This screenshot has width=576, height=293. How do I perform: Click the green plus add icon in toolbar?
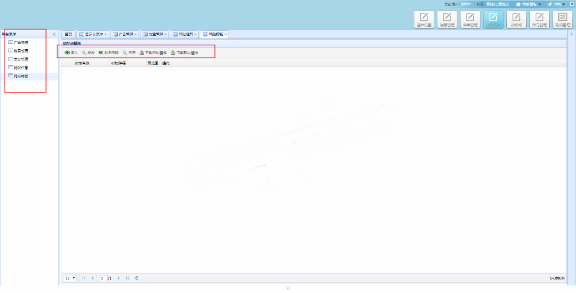point(67,53)
